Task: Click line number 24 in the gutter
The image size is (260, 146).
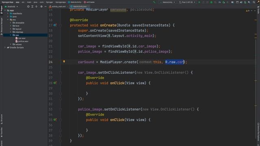Action: [50, 62]
